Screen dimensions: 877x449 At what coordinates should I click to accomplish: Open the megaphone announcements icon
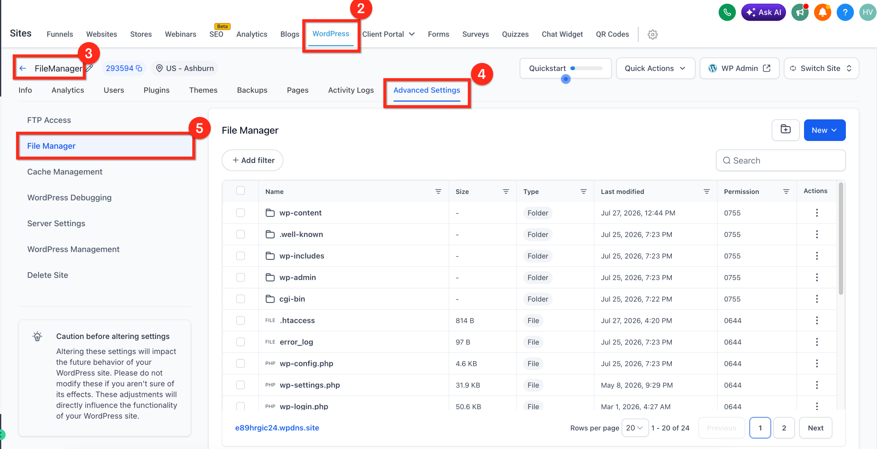[800, 13]
